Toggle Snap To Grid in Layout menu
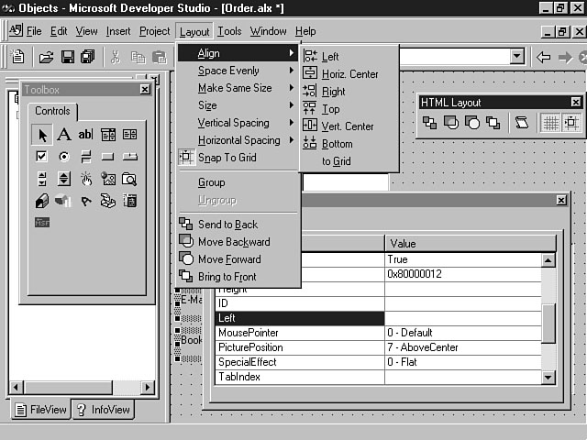 pos(227,158)
